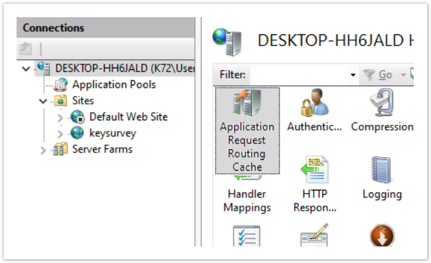431x263 pixels.
Task: Open Application Request Routing Cache feature
Action: click(x=247, y=131)
